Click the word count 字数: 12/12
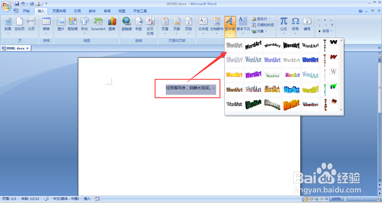This screenshot has width=382, height=203. [30, 199]
